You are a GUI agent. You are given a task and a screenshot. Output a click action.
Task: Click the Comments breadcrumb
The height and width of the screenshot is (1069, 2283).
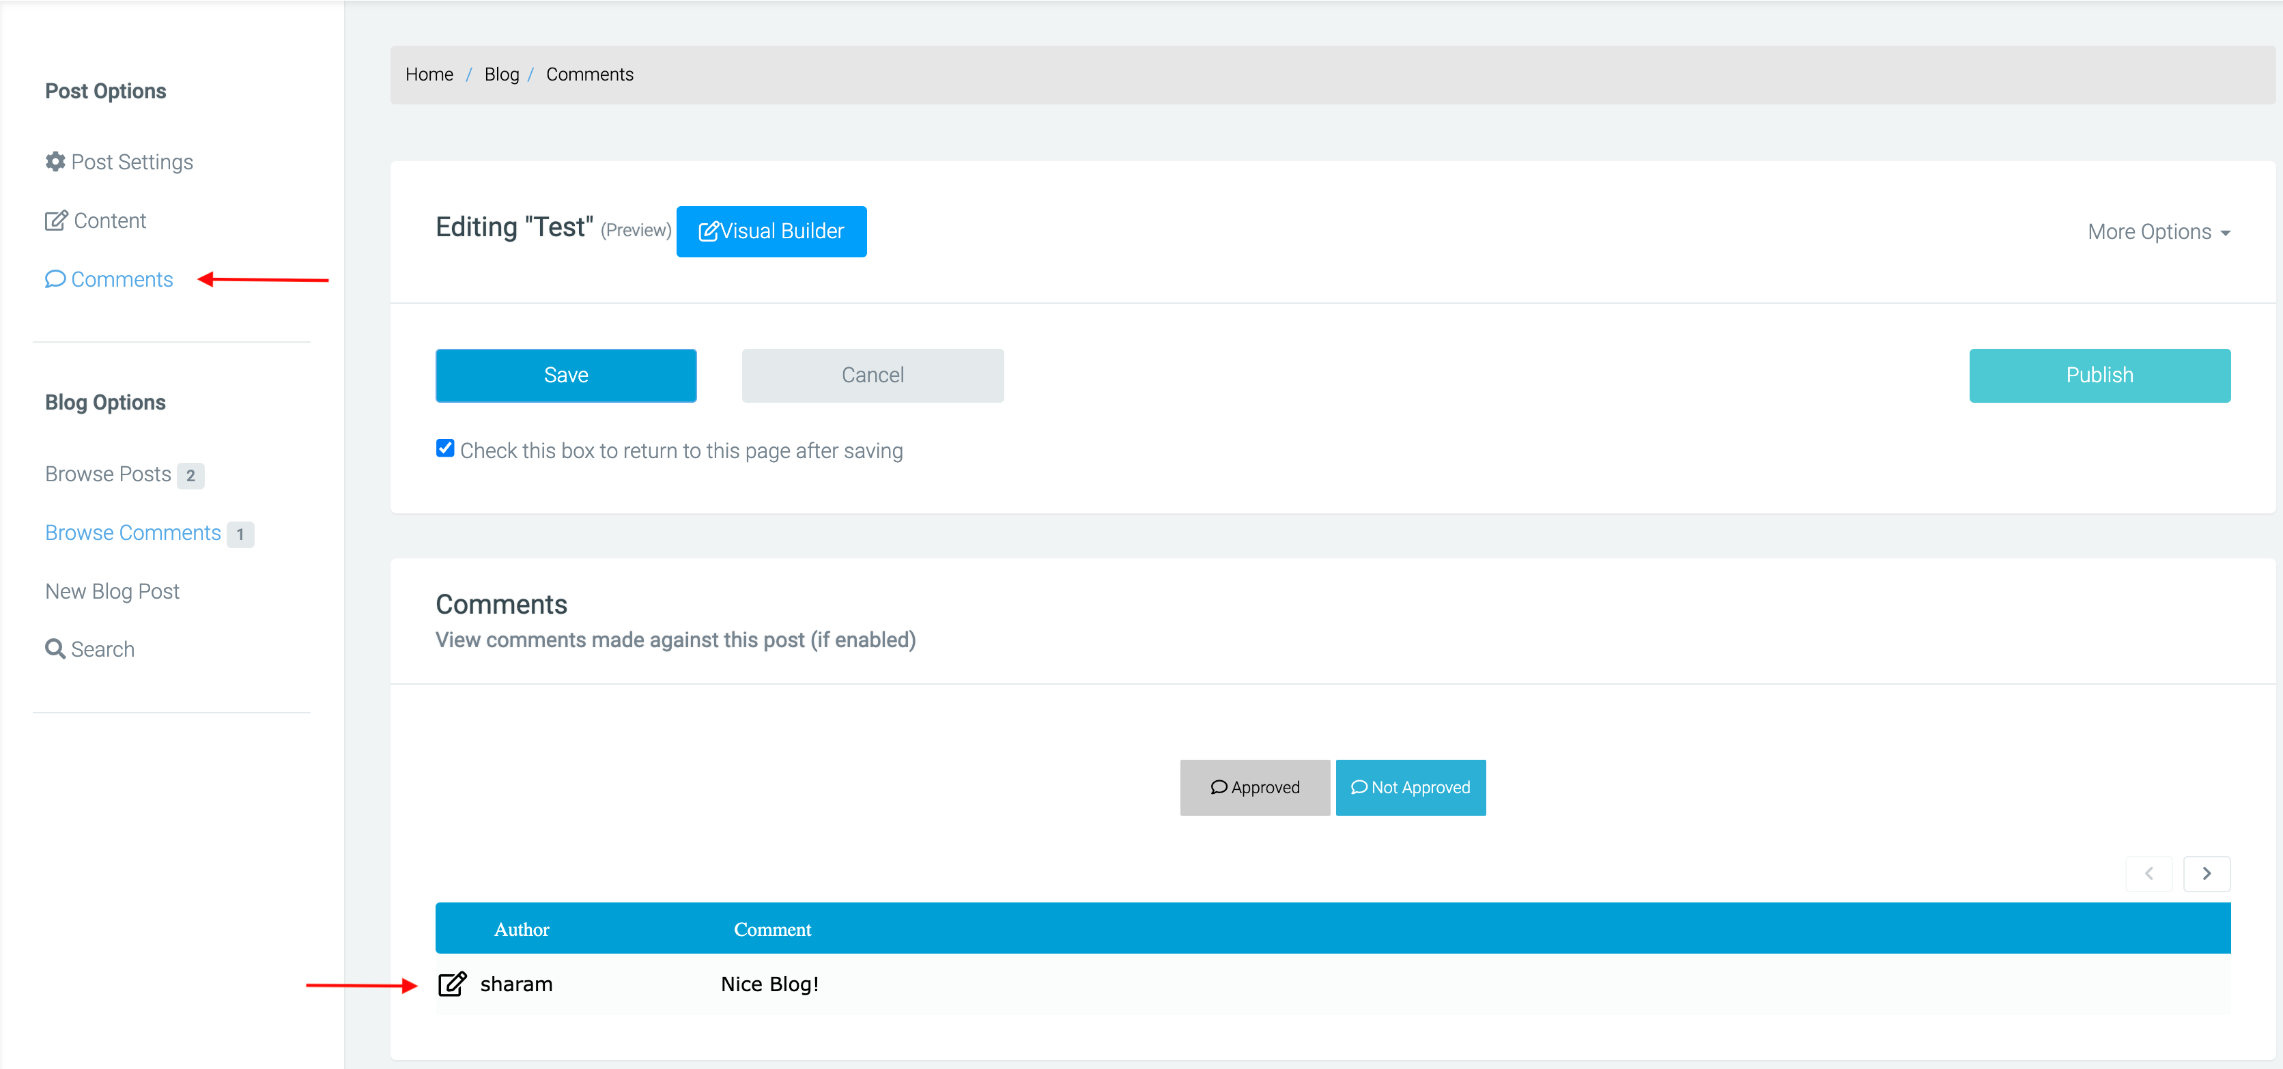[x=589, y=74]
